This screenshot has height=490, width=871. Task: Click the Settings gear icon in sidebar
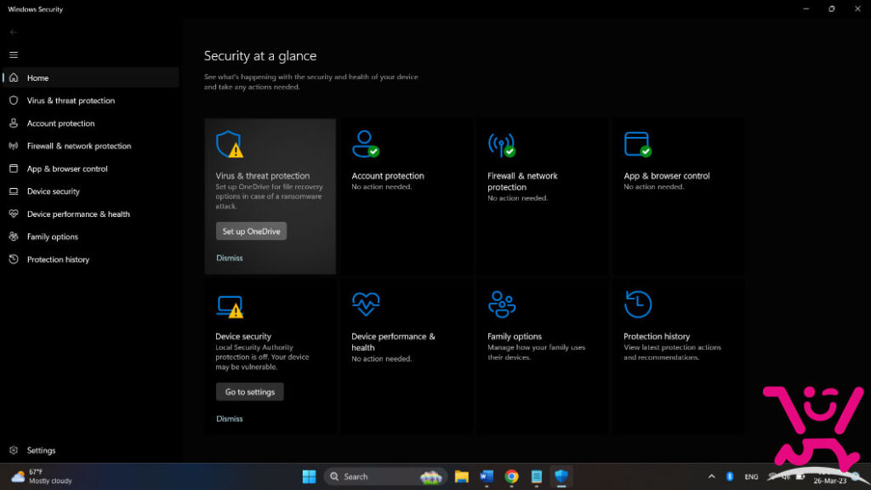pyautogui.click(x=14, y=450)
